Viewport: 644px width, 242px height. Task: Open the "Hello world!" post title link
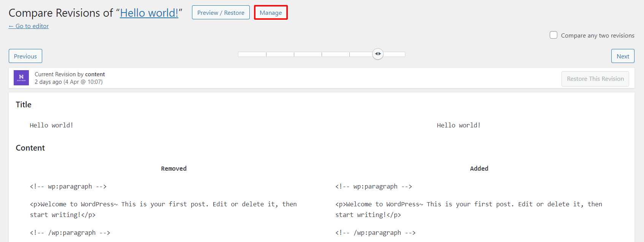point(149,13)
